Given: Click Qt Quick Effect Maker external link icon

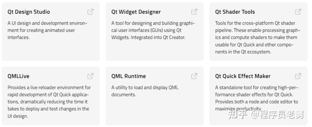Looking at the screenshot, I should 298,76.
